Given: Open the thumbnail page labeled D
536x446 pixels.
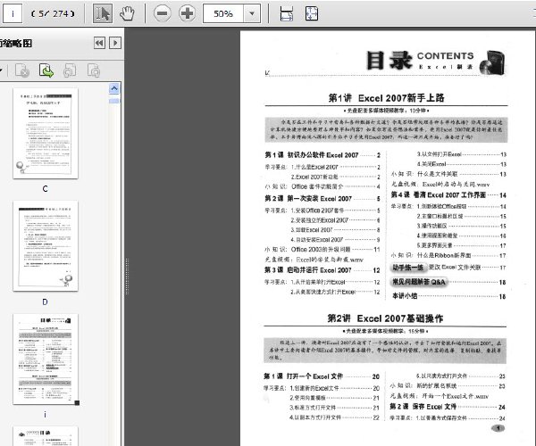Looking at the screenshot, I should point(46,246).
